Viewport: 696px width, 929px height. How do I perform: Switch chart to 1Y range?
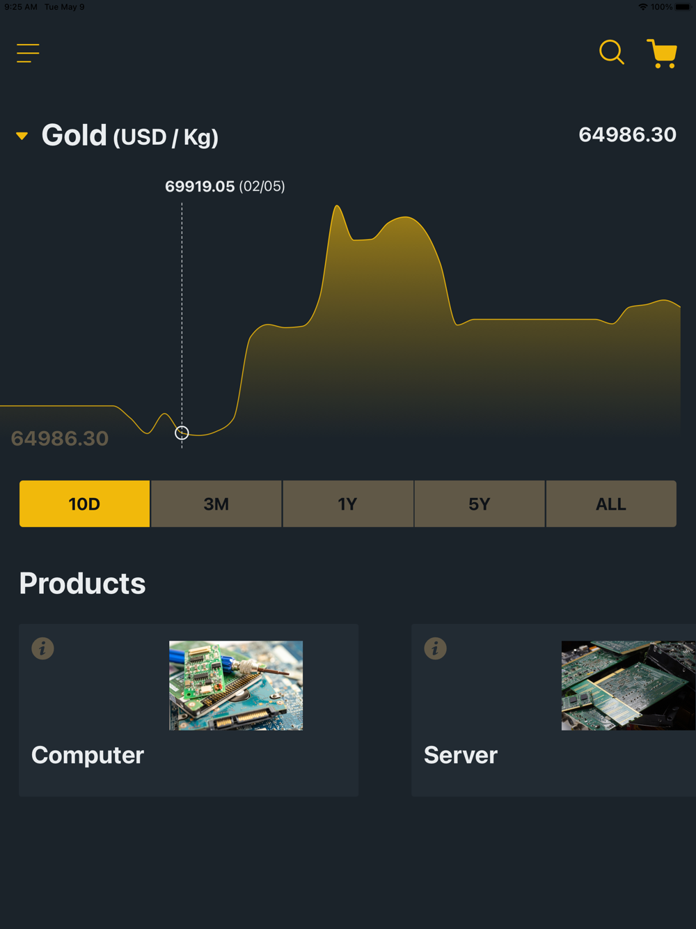347,503
